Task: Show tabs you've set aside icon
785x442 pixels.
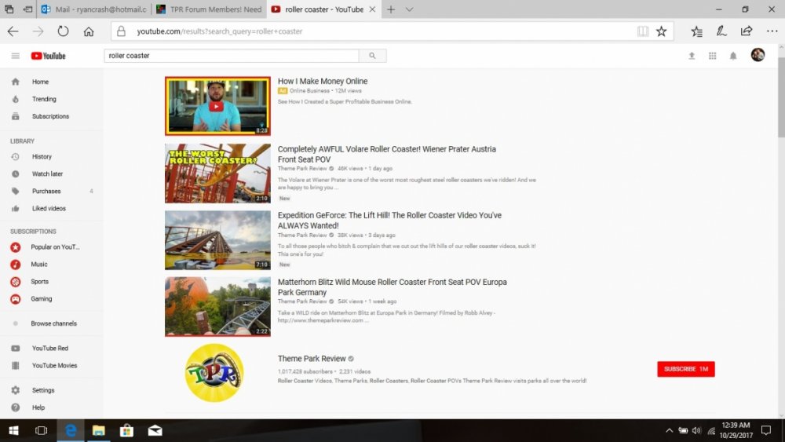Action: (9, 9)
